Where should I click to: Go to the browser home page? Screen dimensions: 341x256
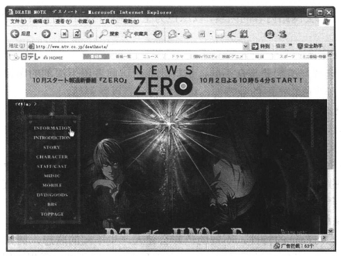pos(90,34)
